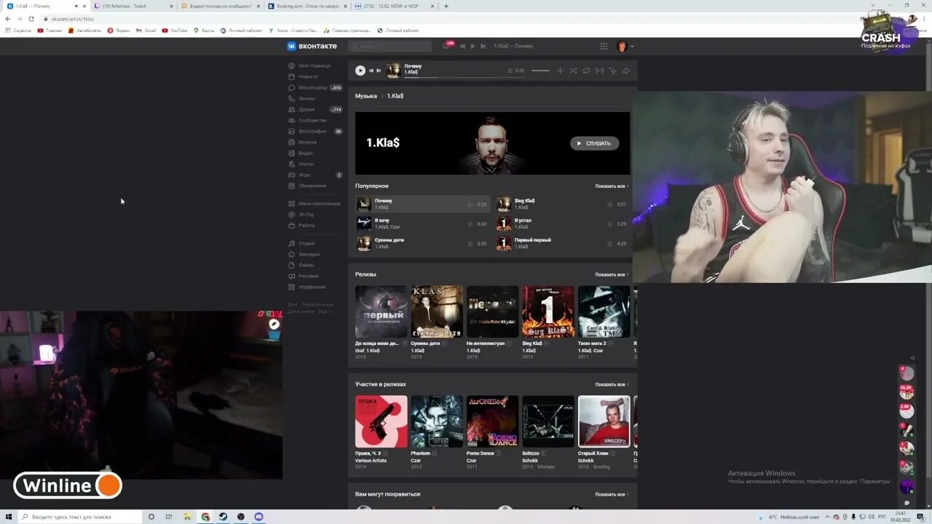This screenshot has width=932, height=524.
Task: Open the VK services grid icon
Action: pyautogui.click(x=604, y=46)
